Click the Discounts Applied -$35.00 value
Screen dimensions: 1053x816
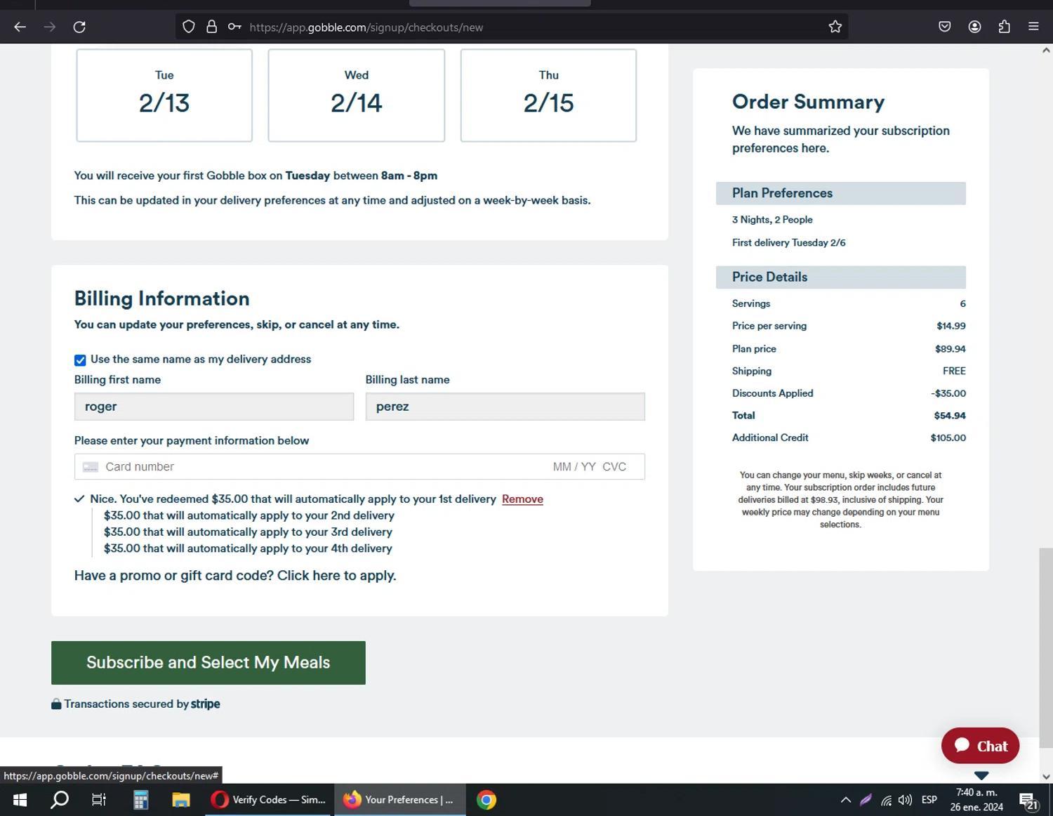(948, 393)
